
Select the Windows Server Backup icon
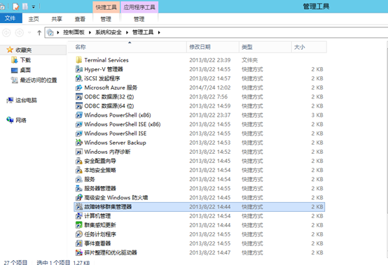coord(78,143)
